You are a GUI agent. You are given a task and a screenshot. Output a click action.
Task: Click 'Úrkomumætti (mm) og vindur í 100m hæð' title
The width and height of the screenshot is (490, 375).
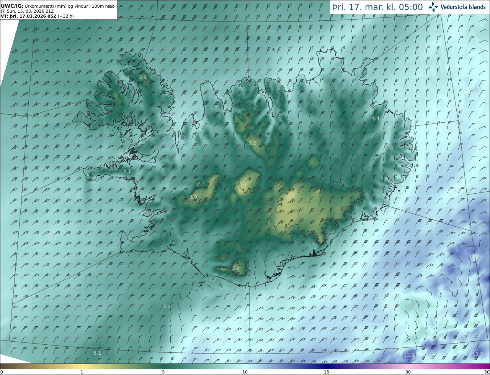70,6
